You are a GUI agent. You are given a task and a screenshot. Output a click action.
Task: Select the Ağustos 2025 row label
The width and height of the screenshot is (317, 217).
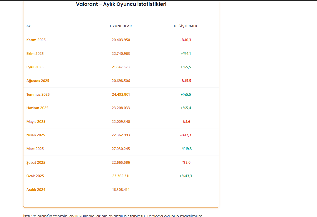click(38, 81)
